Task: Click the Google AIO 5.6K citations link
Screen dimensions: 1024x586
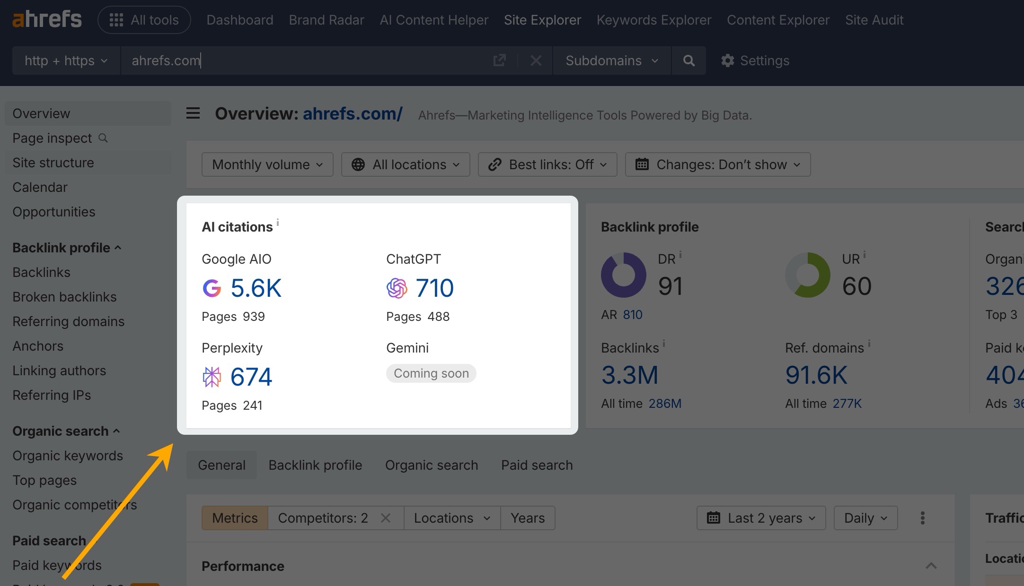Action: point(256,288)
